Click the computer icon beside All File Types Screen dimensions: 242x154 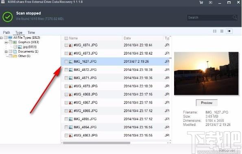pyautogui.click(x=10, y=37)
